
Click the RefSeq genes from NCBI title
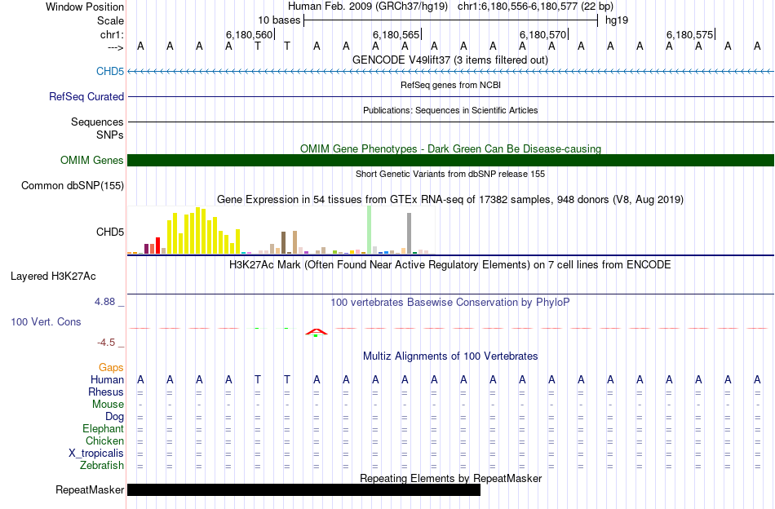(450, 85)
